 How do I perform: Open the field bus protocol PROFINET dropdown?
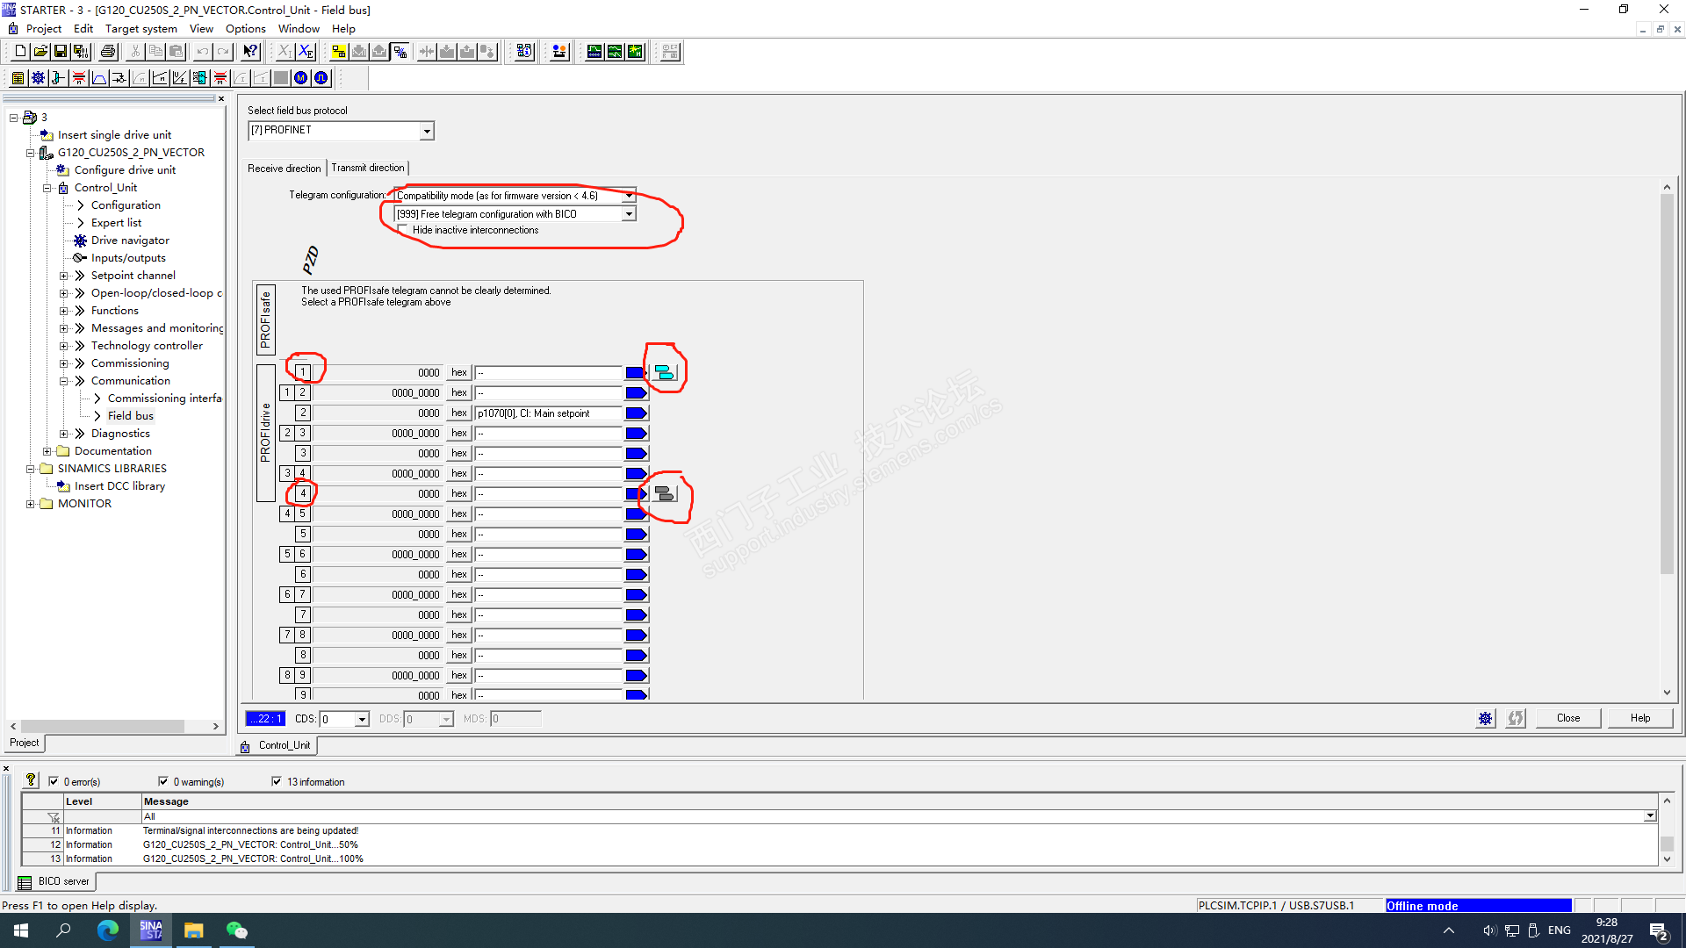pyautogui.click(x=427, y=131)
